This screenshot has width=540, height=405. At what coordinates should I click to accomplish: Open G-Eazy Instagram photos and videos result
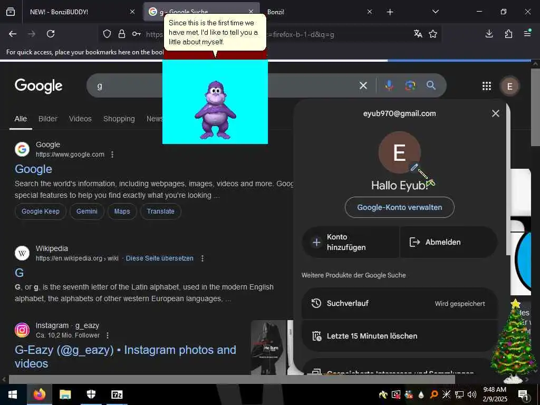126,356
